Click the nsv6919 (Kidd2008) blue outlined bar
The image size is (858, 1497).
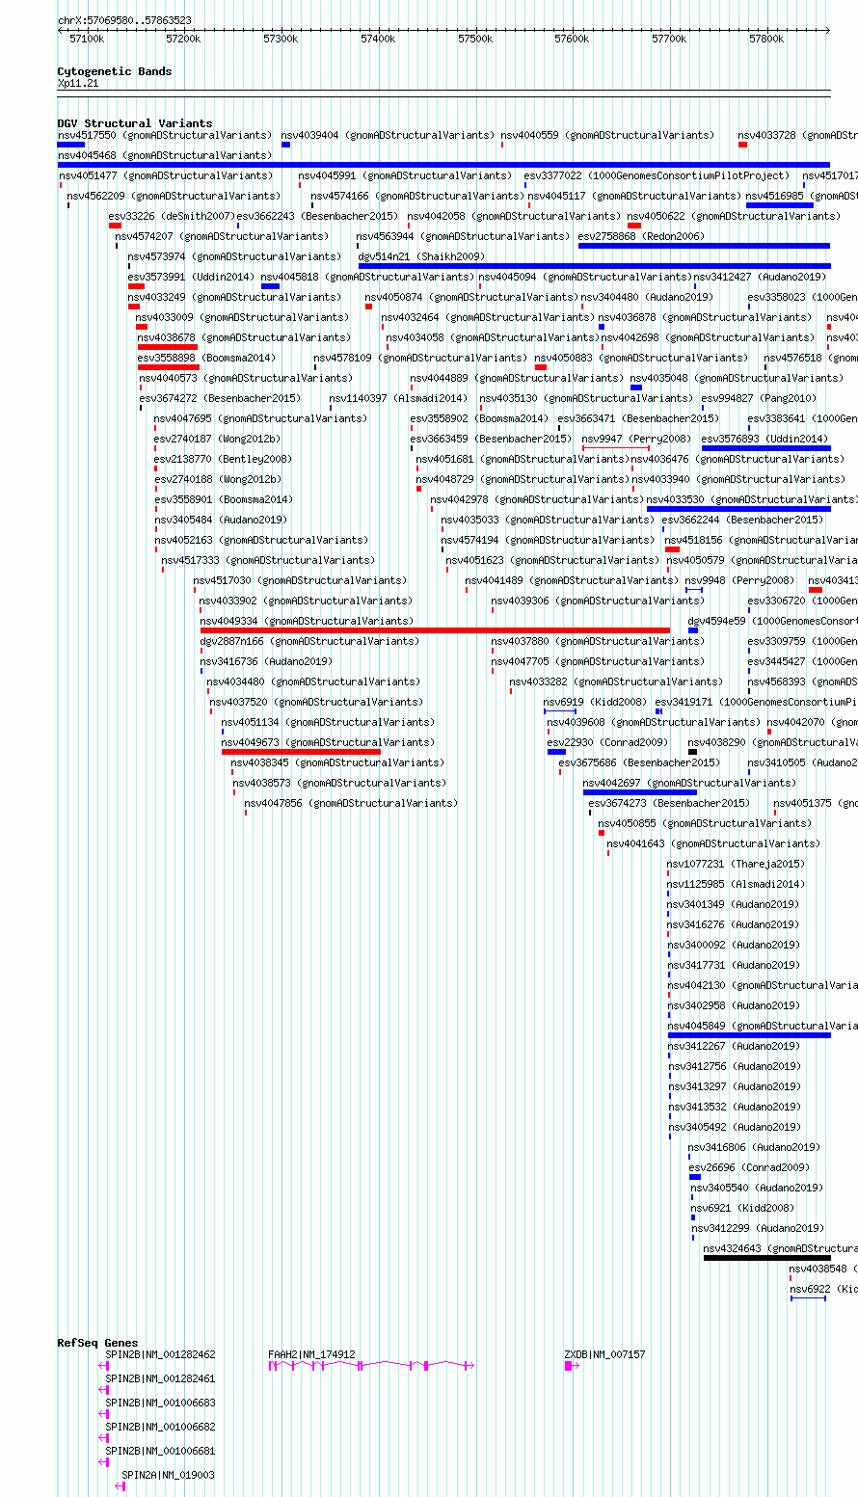(559, 711)
